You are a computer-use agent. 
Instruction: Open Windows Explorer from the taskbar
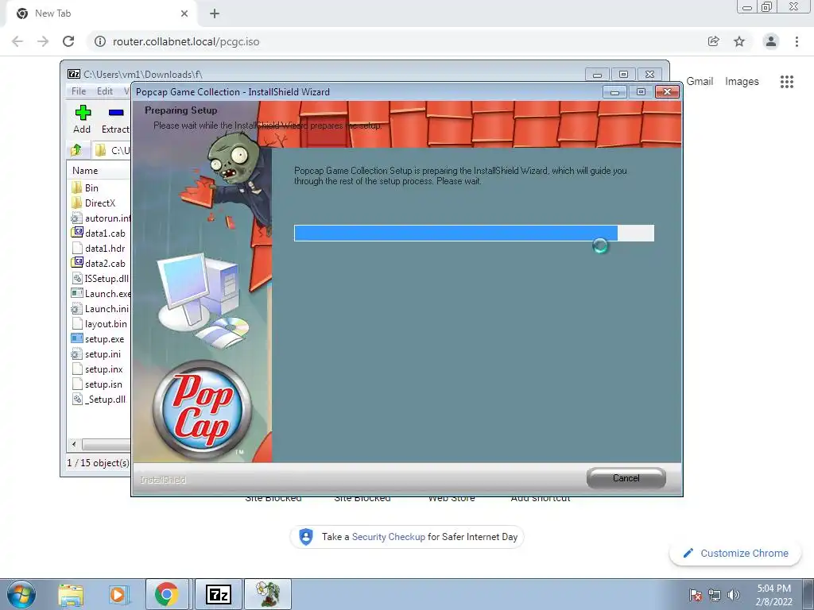pyautogui.click(x=71, y=594)
